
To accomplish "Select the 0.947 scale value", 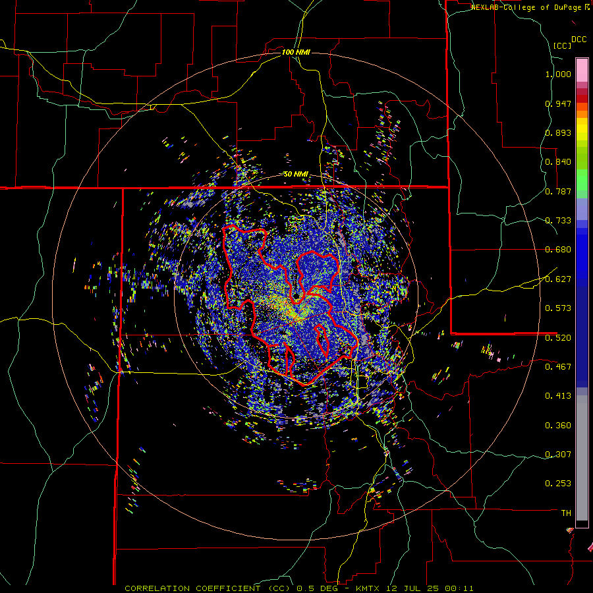I will coord(558,103).
